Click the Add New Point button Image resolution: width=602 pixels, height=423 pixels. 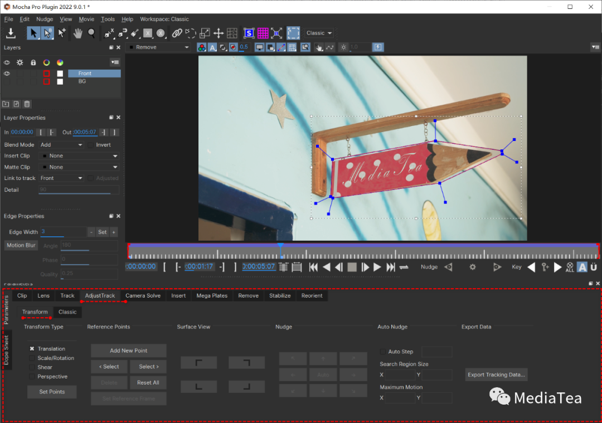pyautogui.click(x=128, y=351)
